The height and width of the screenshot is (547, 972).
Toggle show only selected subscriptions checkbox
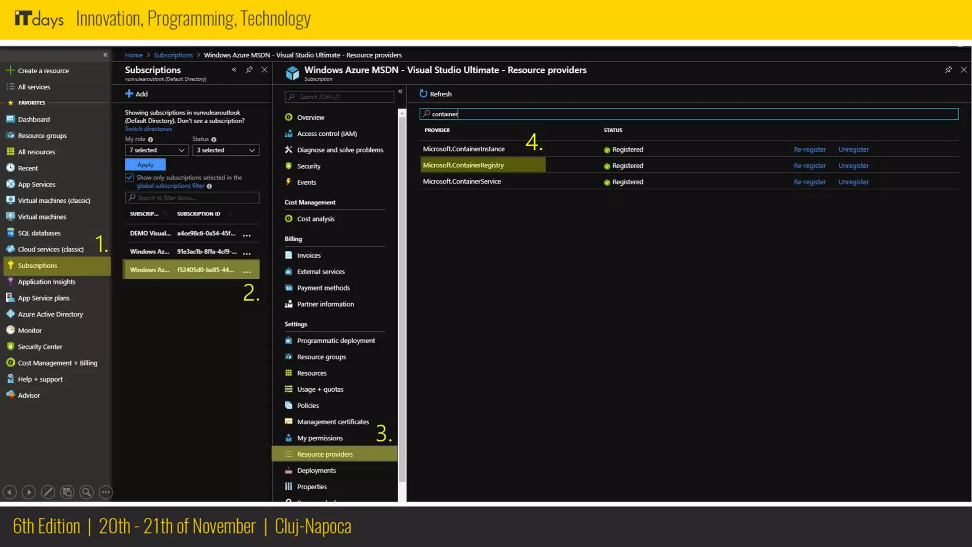129,178
